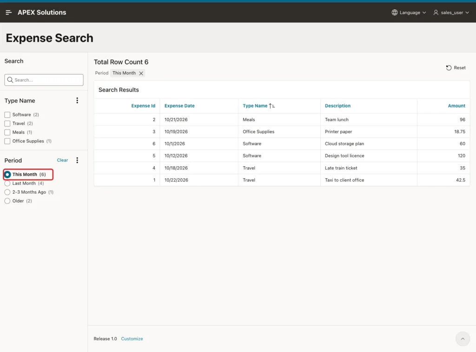Sort by the Expense Date column header
The image size is (476, 352).
pos(179,106)
